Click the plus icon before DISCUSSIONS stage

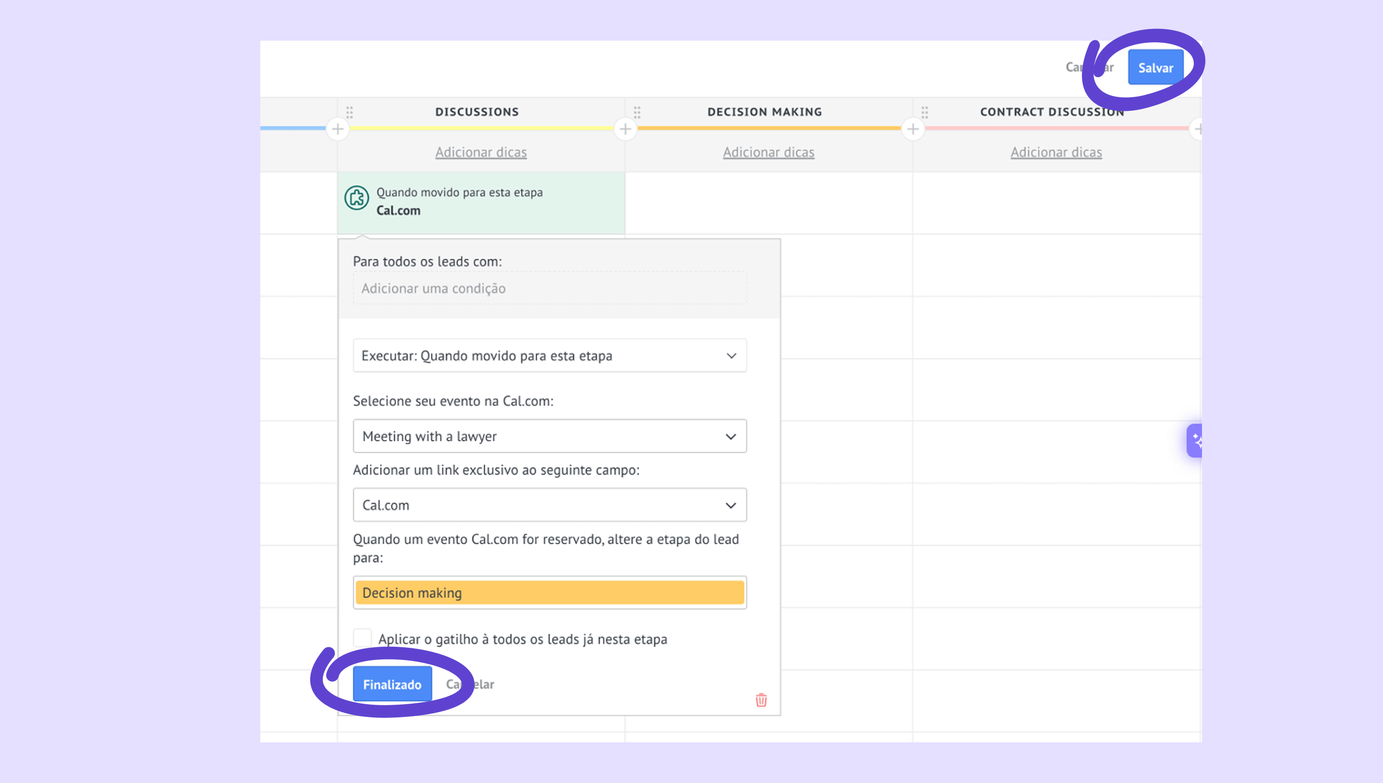click(338, 129)
